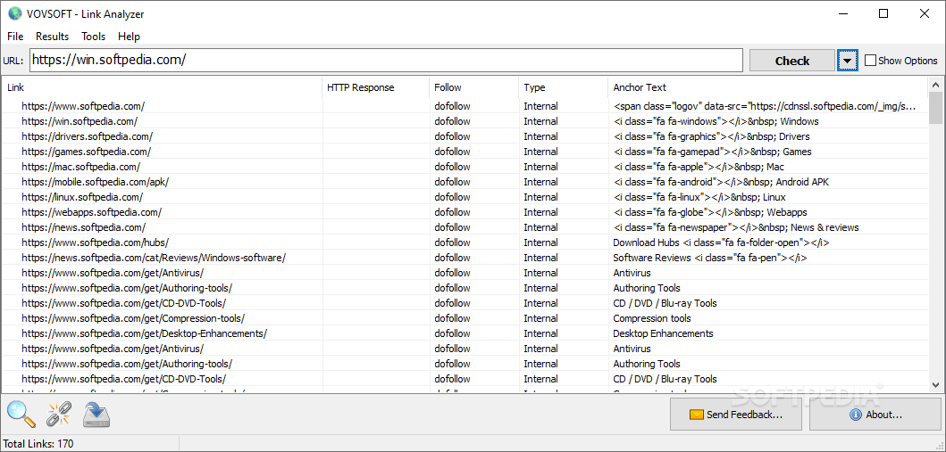Click the scrollbar down arrow
The height and width of the screenshot is (452, 946).
pyautogui.click(x=936, y=384)
